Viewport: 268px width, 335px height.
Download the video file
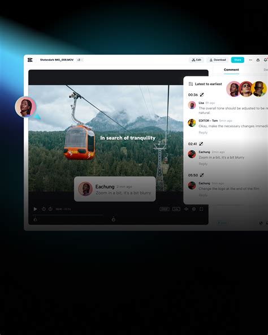click(x=217, y=60)
